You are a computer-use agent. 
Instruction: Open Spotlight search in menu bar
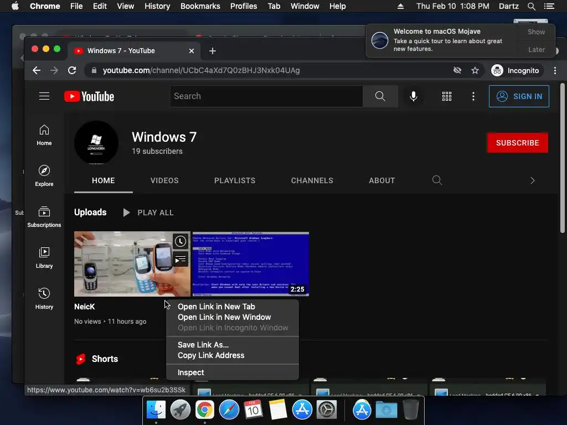[x=531, y=6]
